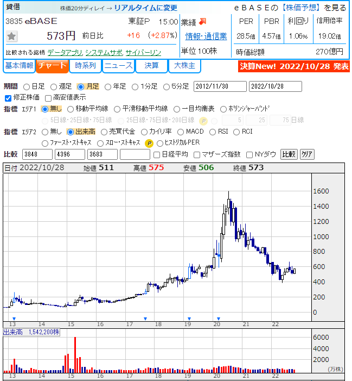This screenshot has width=352, height=381.
Task: Click the favorite star icon beside 573円
Action: [11, 36]
